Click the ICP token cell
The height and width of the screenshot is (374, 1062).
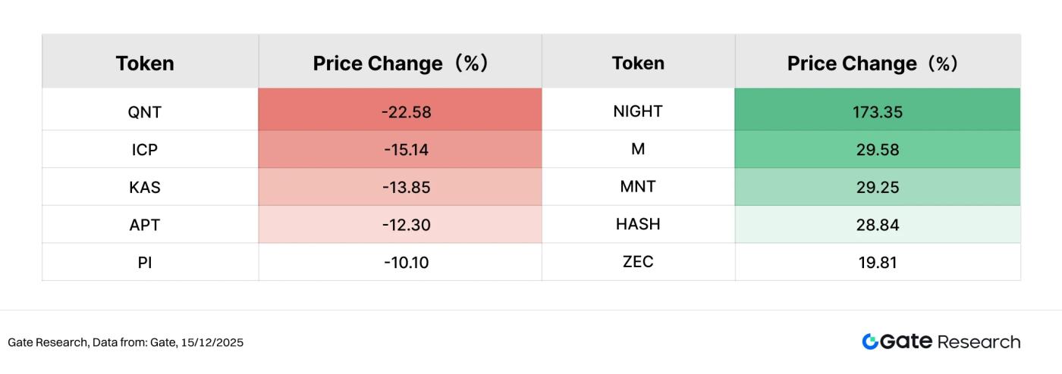click(145, 150)
